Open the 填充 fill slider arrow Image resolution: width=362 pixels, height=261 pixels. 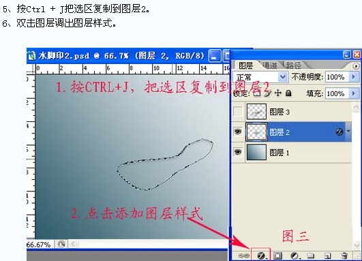coord(354,93)
